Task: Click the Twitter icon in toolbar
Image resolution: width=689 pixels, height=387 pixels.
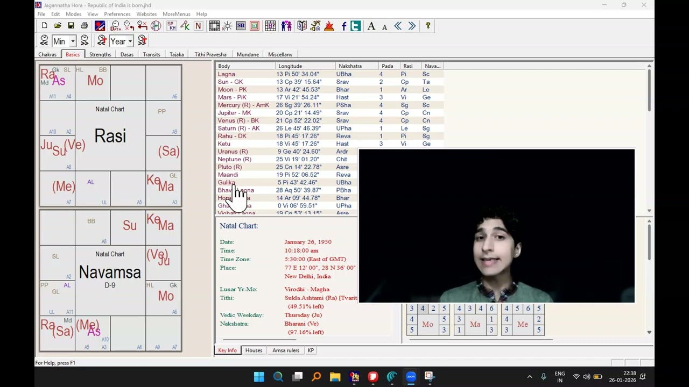Action: 355,26
